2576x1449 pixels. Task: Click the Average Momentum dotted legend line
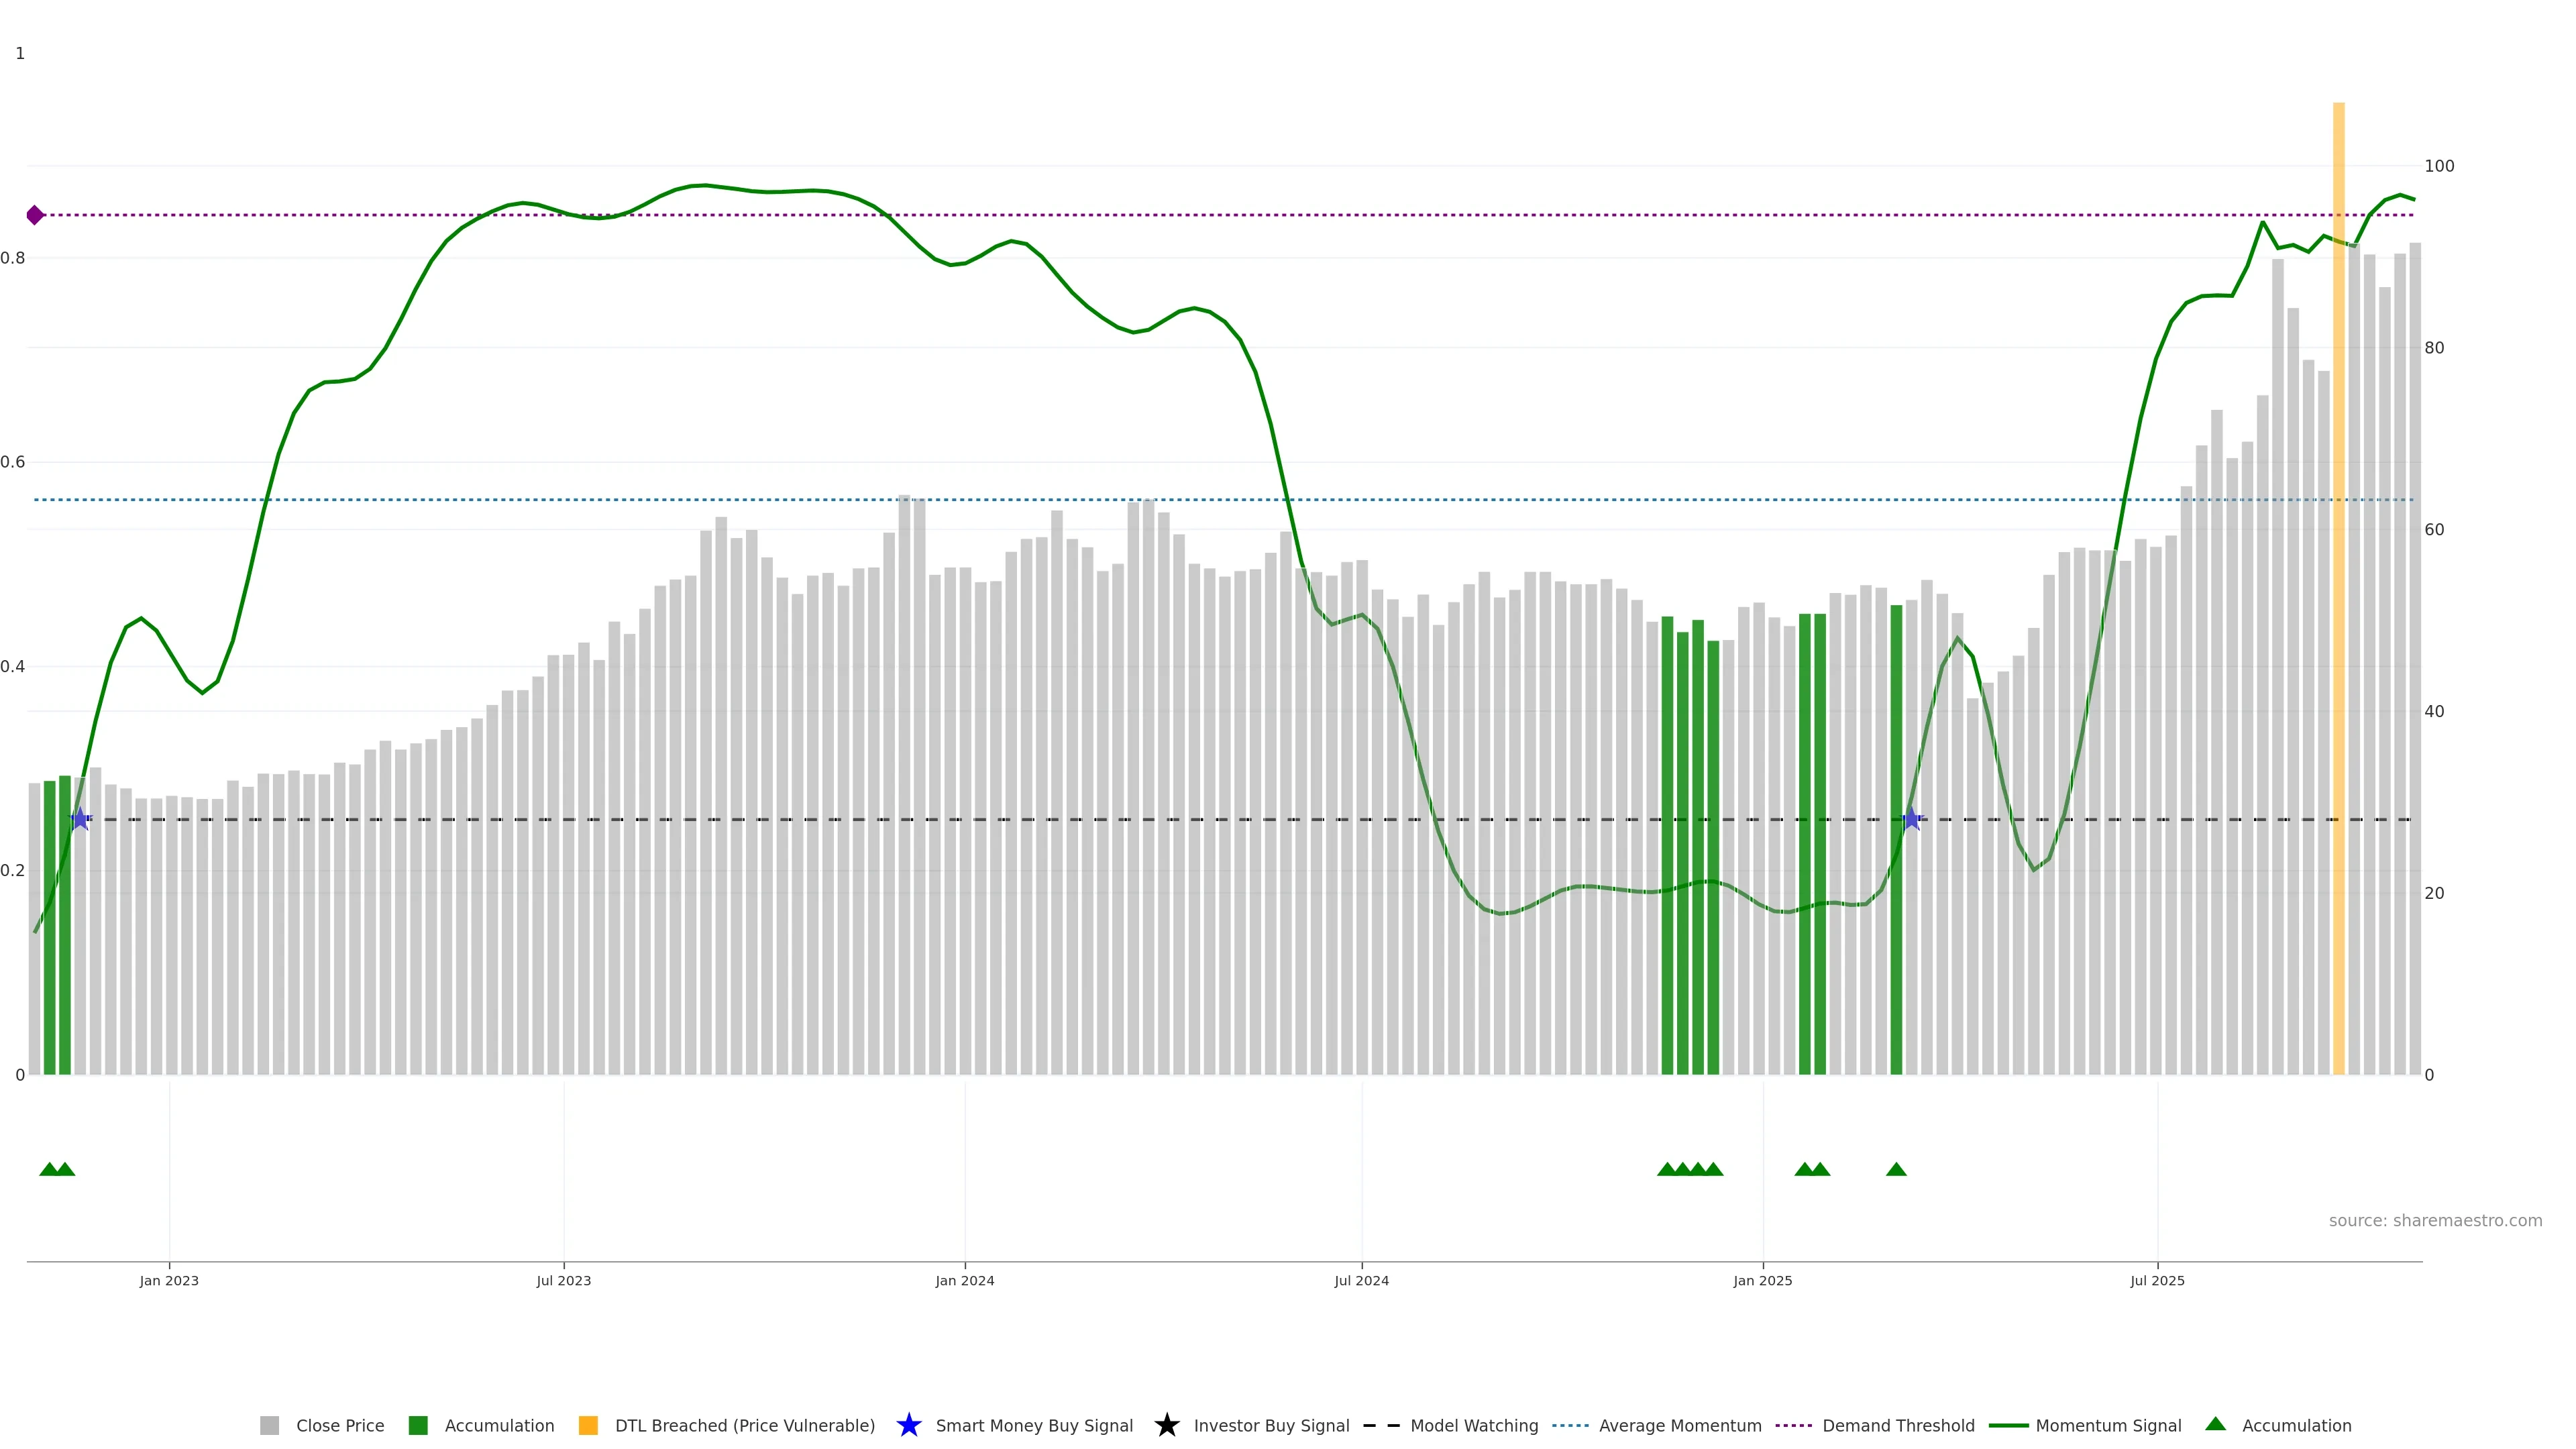click(x=1570, y=1425)
